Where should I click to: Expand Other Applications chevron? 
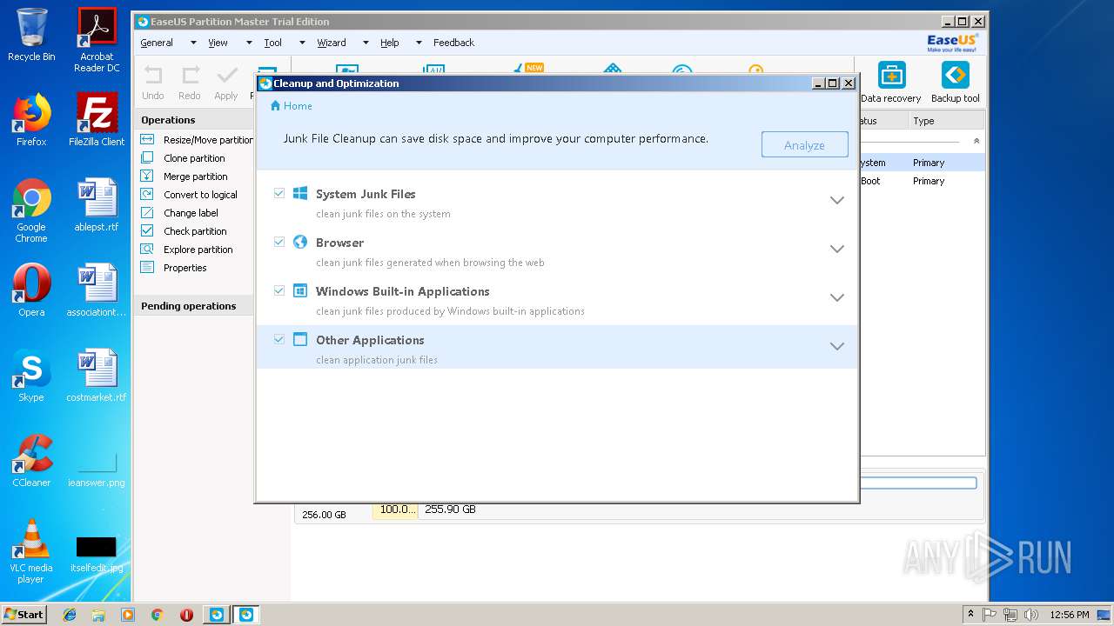(x=837, y=347)
